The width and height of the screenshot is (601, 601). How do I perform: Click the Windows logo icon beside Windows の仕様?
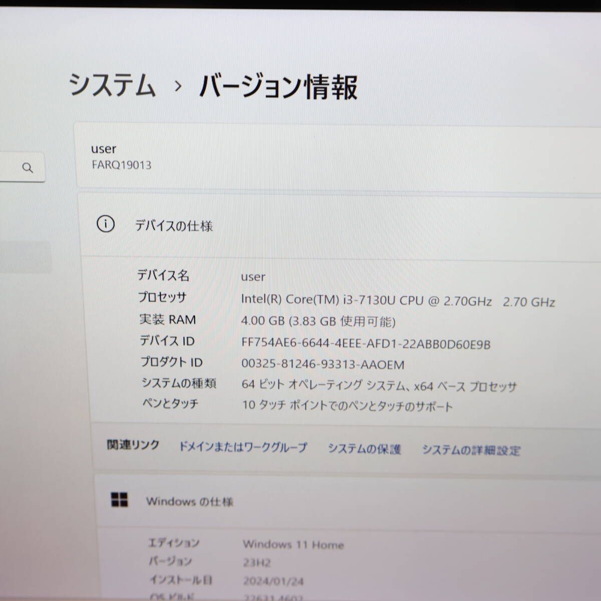(119, 499)
